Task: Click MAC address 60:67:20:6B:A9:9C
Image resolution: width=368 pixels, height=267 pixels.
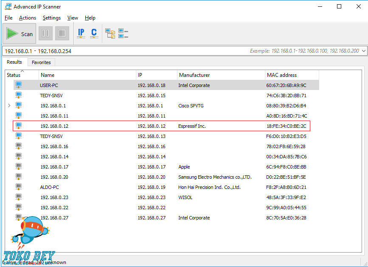Action: pyautogui.click(x=286, y=85)
